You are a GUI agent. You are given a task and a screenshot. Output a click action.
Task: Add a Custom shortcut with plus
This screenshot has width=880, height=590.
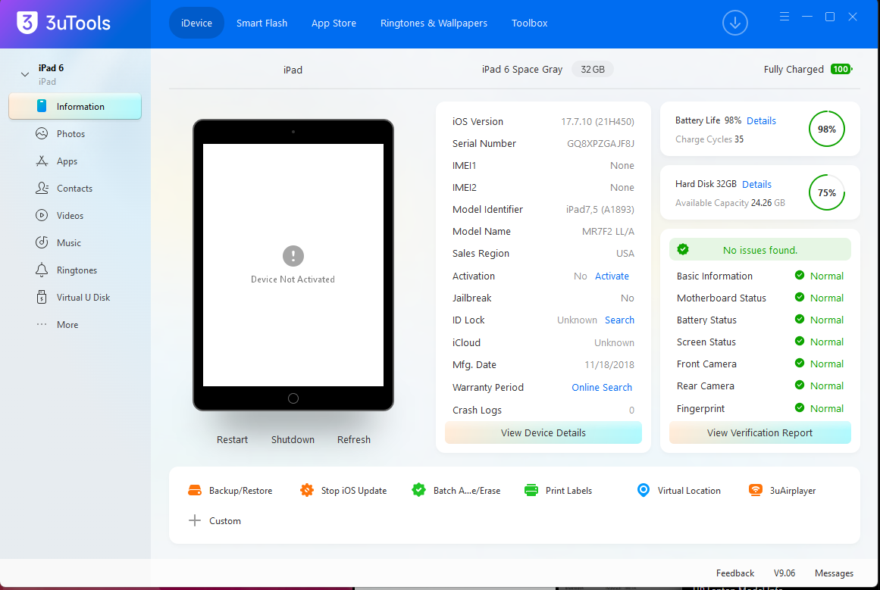[x=195, y=520]
